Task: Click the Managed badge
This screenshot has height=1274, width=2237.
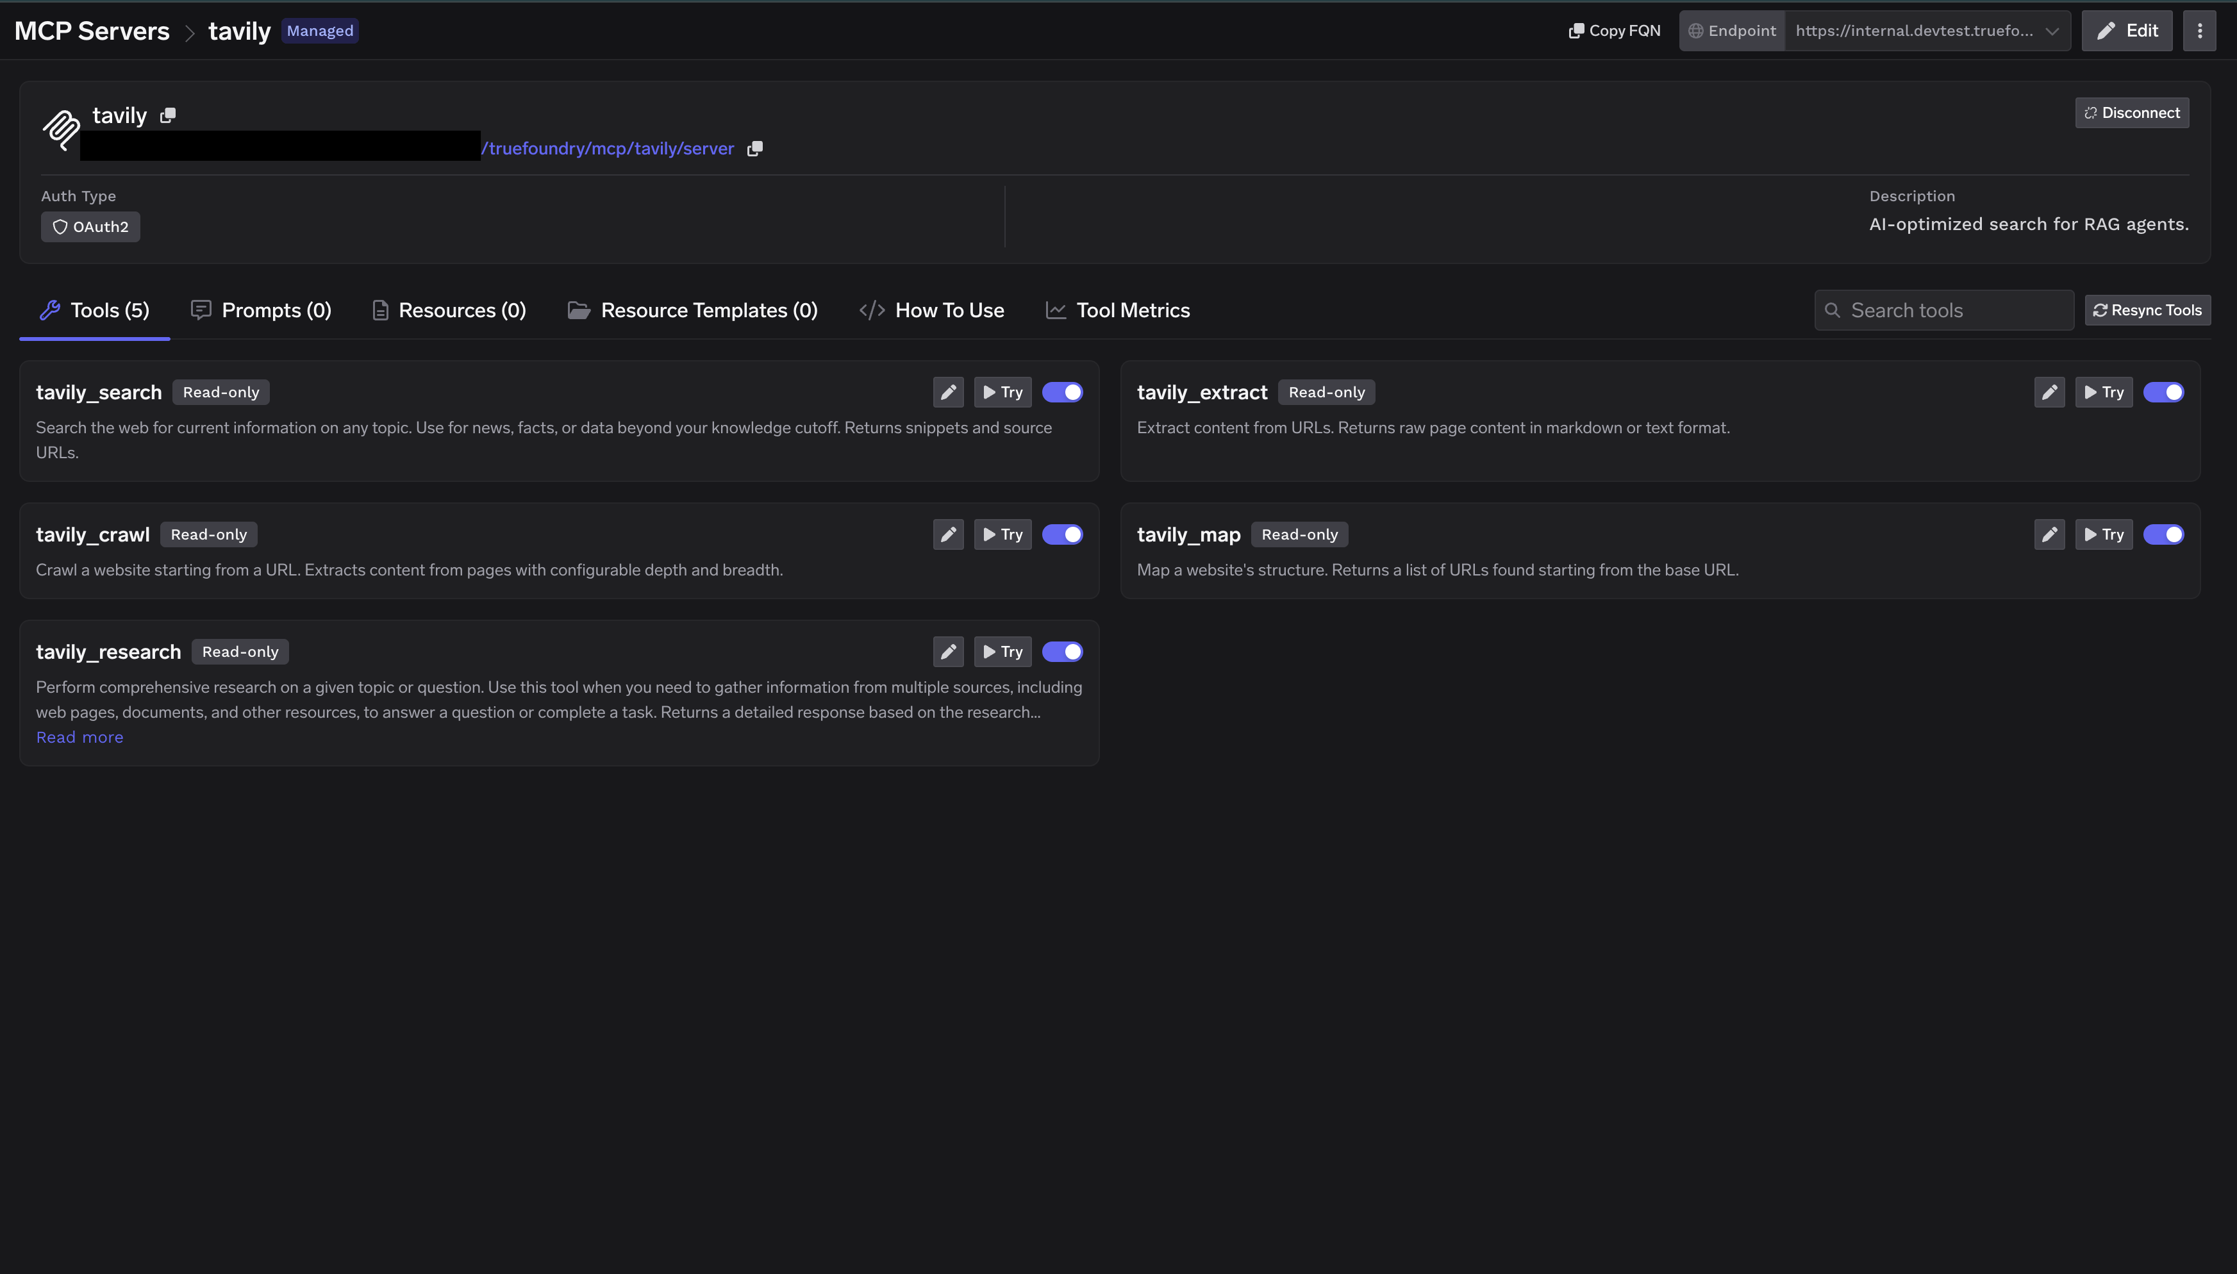Action: [x=319, y=31]
